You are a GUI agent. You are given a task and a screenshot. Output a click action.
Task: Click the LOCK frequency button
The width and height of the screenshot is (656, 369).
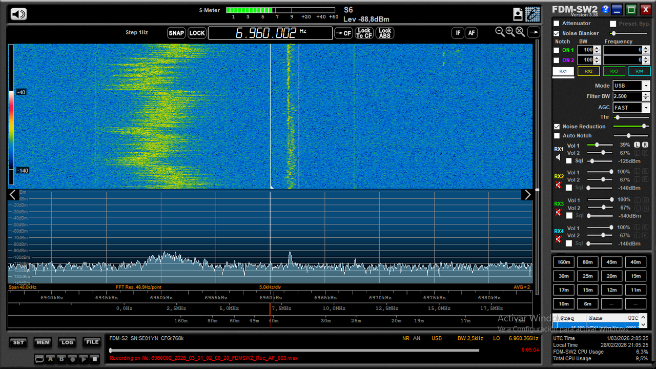pos(197,33)
